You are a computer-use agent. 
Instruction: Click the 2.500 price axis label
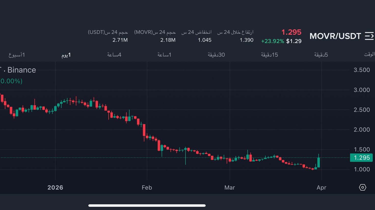[361, 110]
